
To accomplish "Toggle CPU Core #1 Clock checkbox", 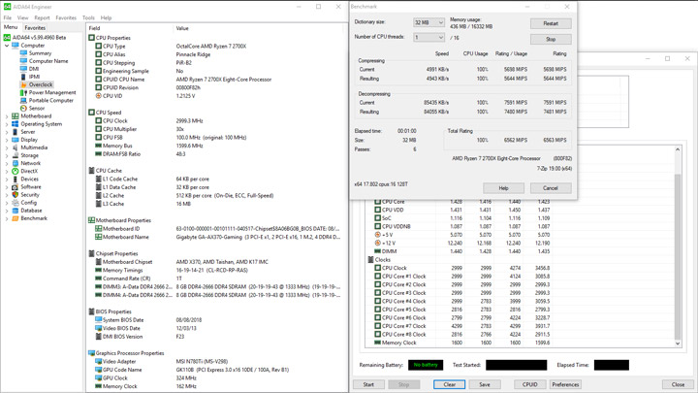I will tap(377, 277).
